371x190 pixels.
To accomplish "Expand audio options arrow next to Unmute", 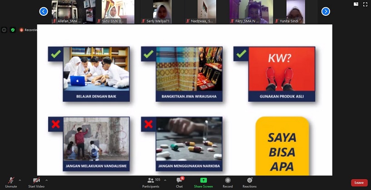I will [x=20, y=180].
